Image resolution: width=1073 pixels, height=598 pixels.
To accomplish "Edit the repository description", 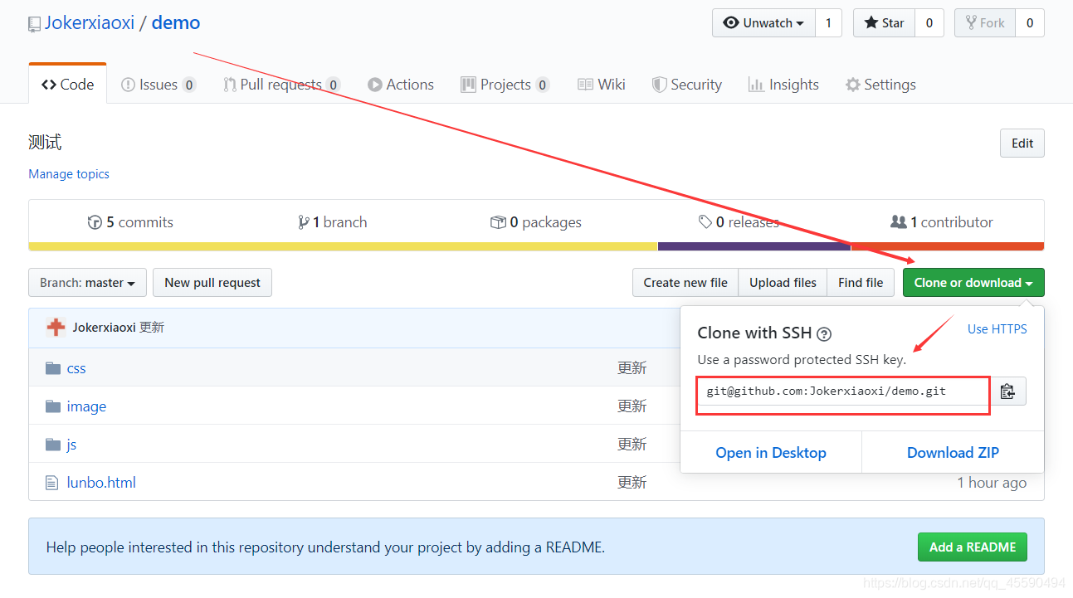I will 1022,143.
